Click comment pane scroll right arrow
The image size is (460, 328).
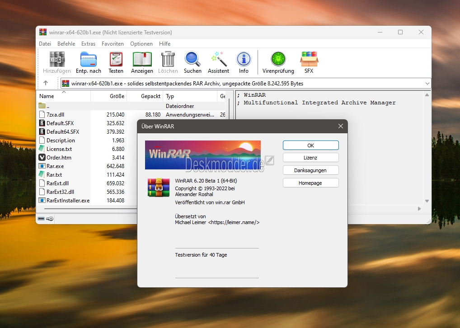[x=419, y=209]
